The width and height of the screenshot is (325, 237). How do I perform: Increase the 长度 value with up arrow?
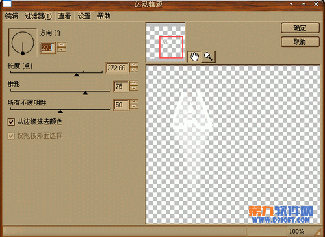134,64
